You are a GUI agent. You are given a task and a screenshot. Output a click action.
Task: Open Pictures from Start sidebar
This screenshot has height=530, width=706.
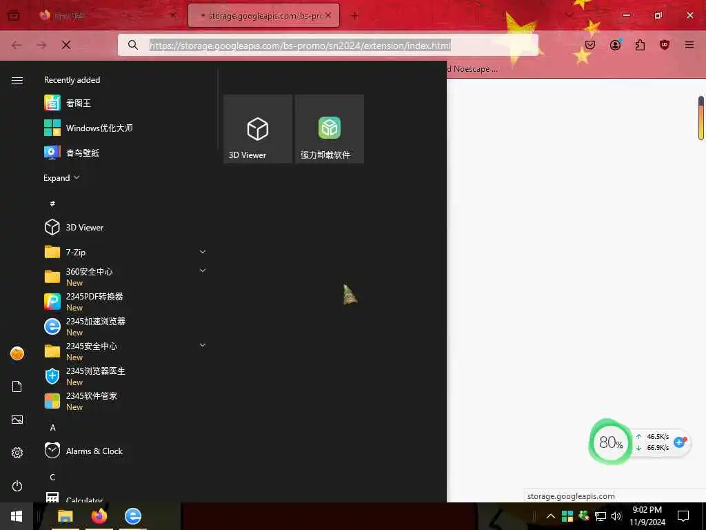[x=17, y=420]
